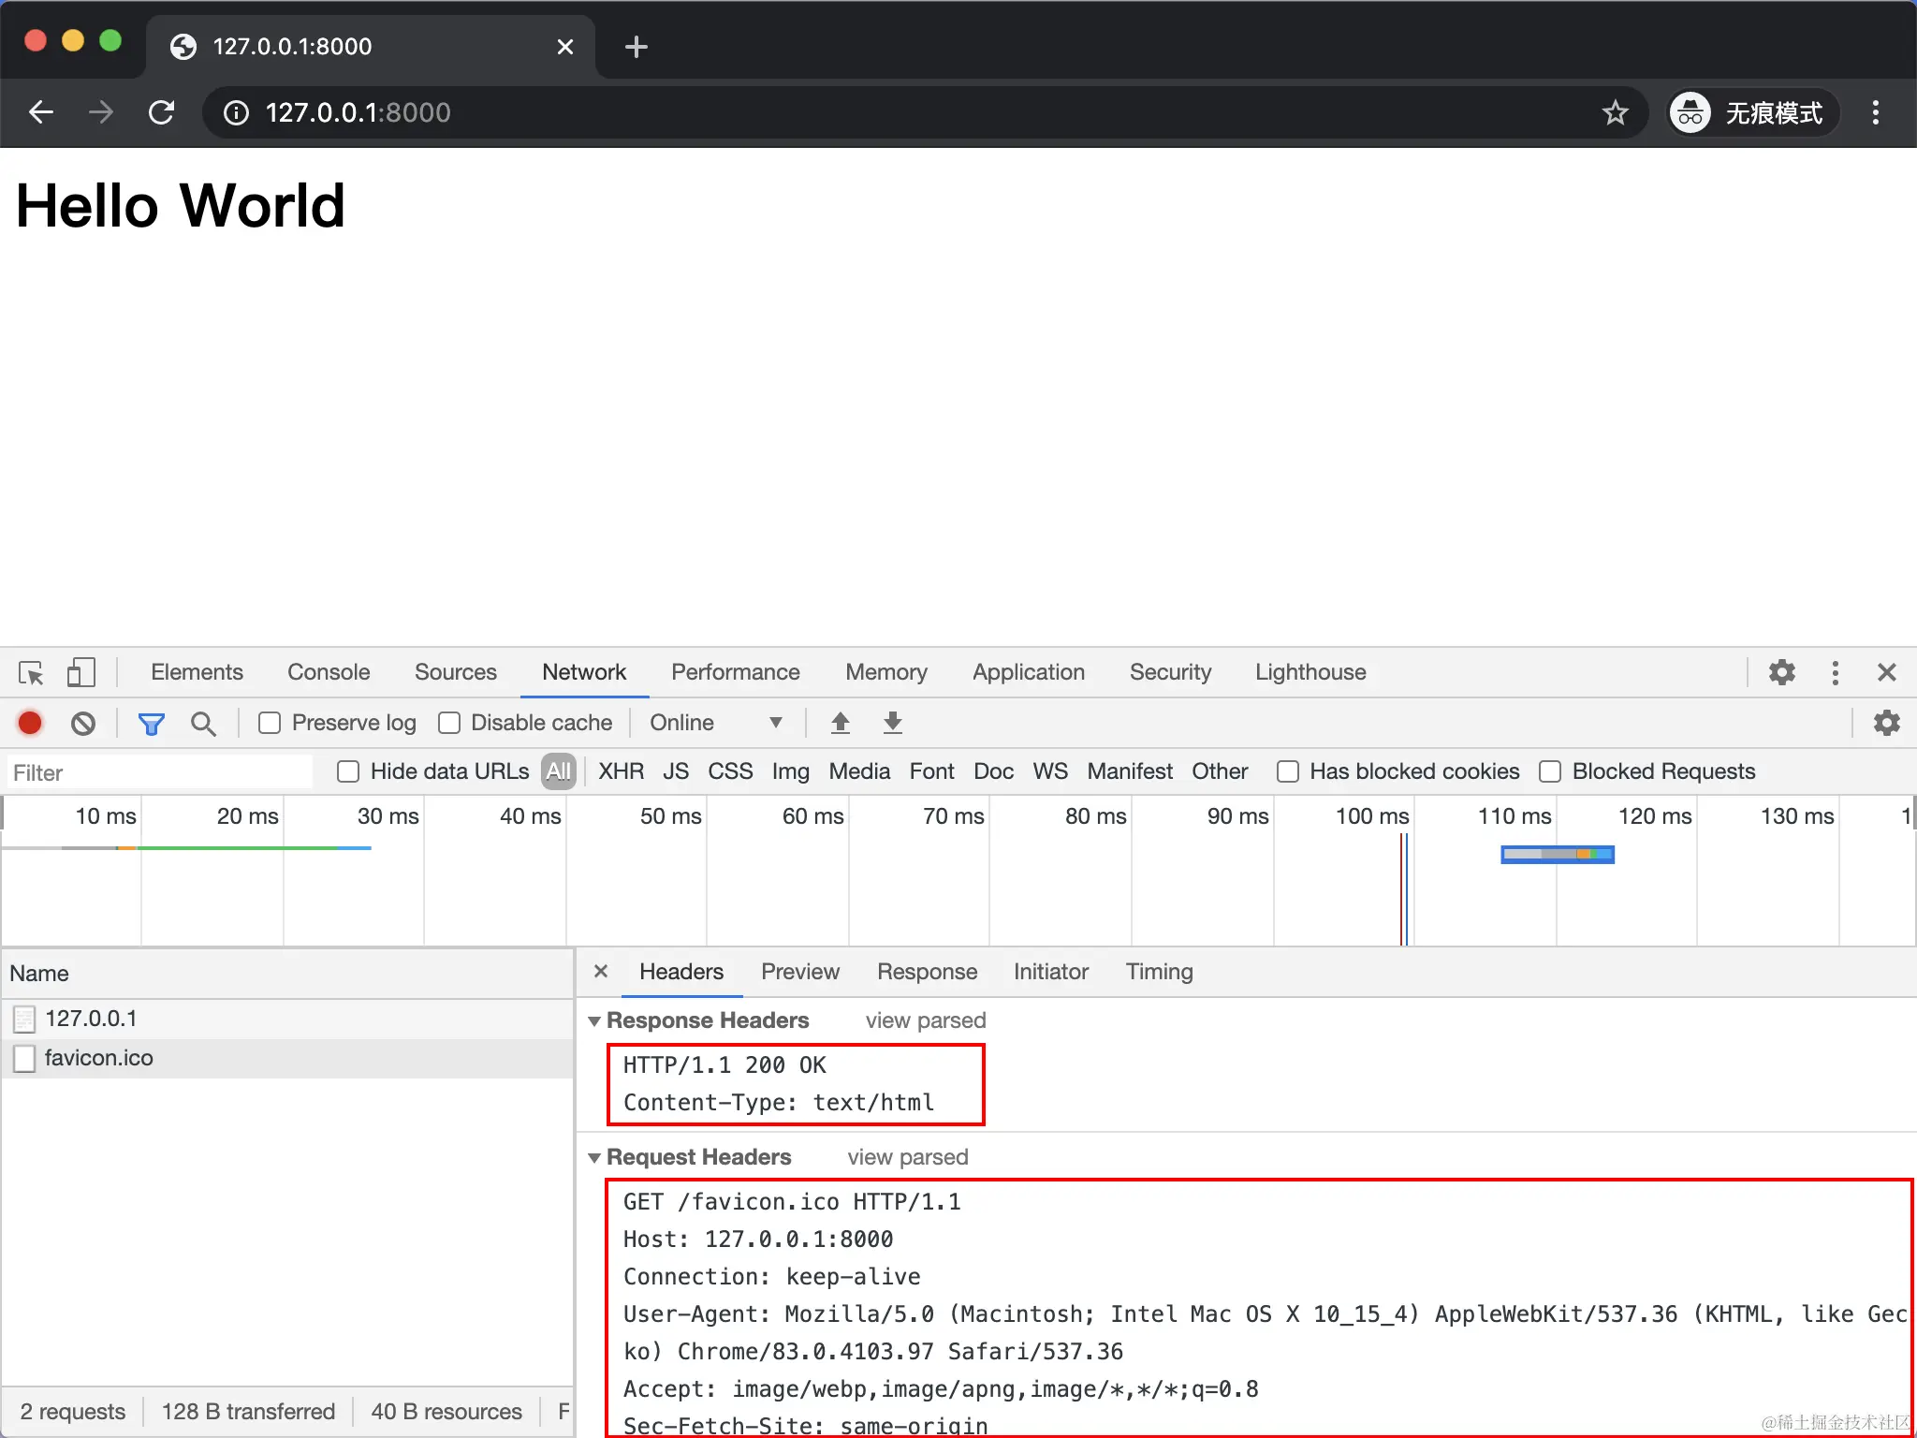Clear the network log with the clear icon
Viewport: 1917px width, 1438px height.
pyautogui.click(x=83, y=723)
